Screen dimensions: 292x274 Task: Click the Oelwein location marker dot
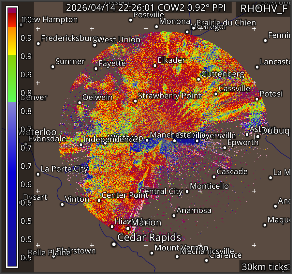coord(80,102)
